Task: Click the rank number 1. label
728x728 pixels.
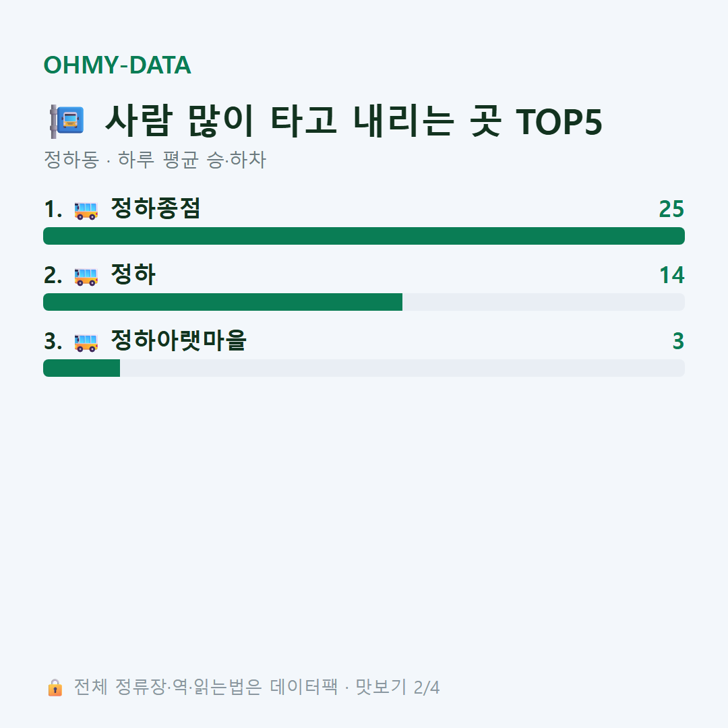Action: tap(53, 209)
